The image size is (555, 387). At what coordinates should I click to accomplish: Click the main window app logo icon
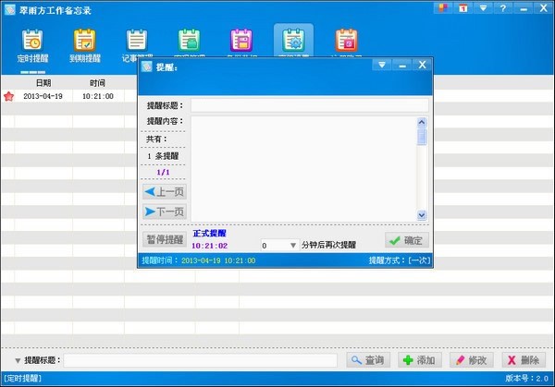tap(9, 10)
